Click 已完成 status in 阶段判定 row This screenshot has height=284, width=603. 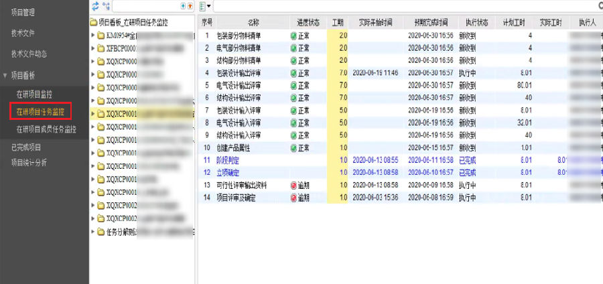[x=467, y=161]
